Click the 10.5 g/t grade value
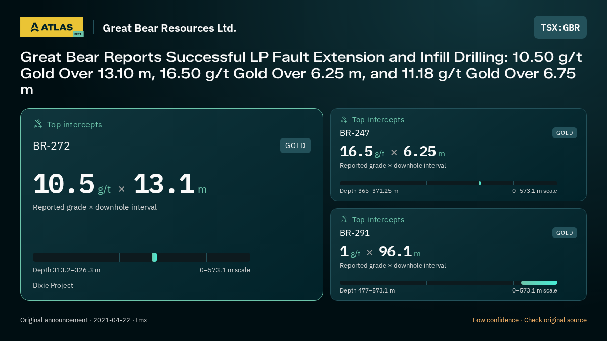The width and height of the screenshot is (607, 341). (72, 184)
